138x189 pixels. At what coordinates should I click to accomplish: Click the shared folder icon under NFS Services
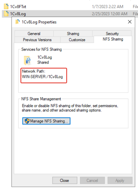[x=28, y=60]
